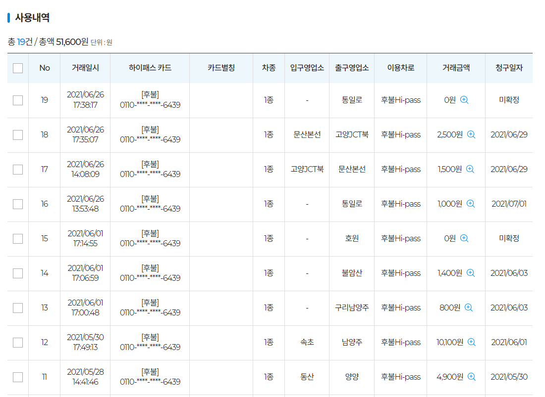Viewport: 545px width, 397px height.
Task: Click the date 2021/06/01 17:06:59
Action: [x=85, y=273]
